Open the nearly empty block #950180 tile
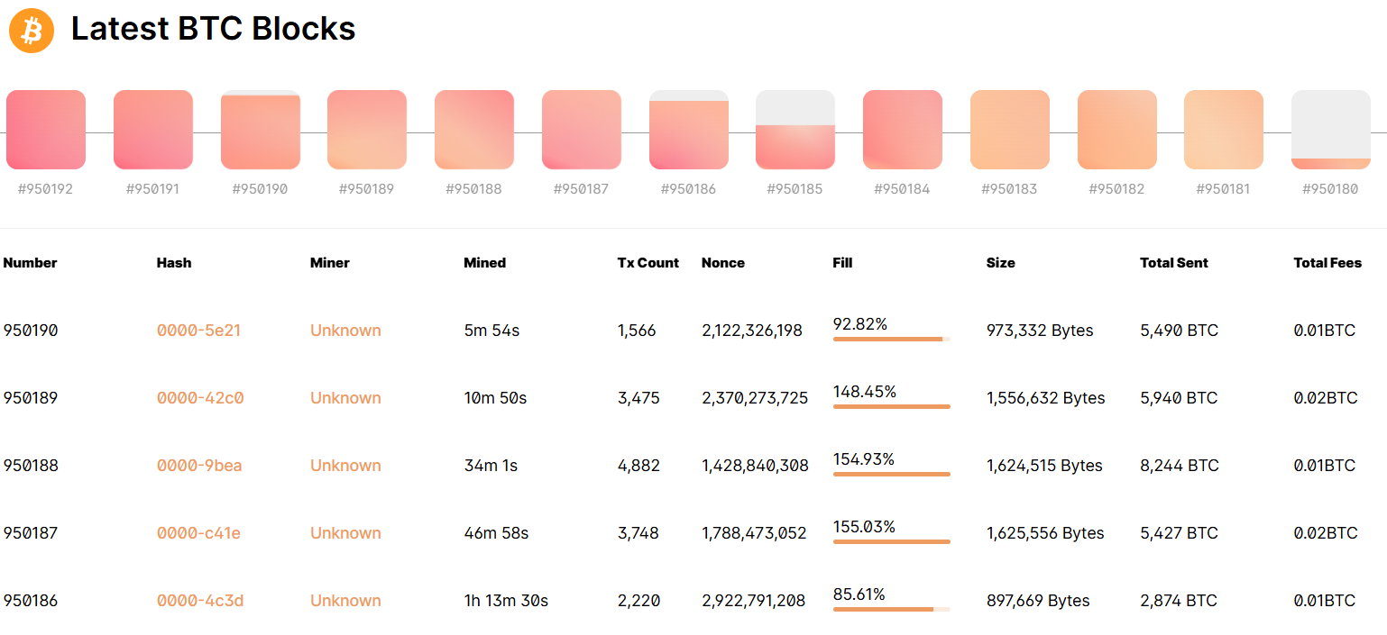1387x635 pixels. (x=1331, y=130)
